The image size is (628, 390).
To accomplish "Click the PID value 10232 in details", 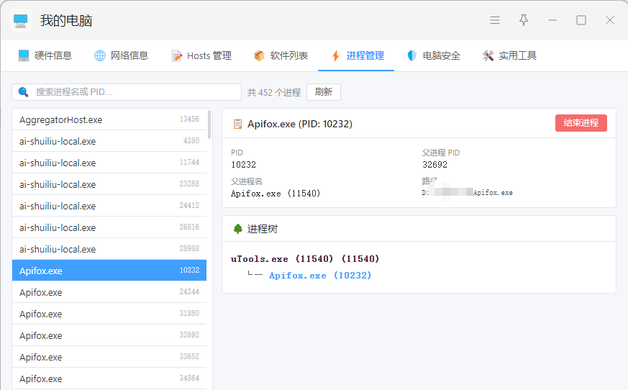I will [244, 165].
